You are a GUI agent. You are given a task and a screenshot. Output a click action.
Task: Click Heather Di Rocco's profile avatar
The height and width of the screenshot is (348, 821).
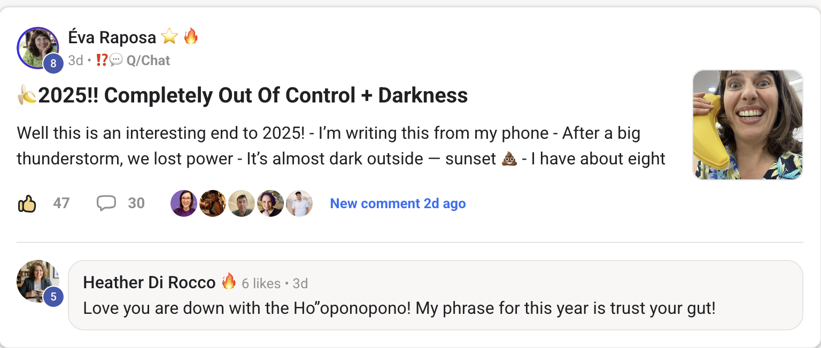click(x=37, y=281)
